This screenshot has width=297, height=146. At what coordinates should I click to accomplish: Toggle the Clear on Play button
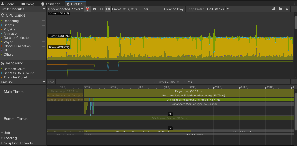pos(174,9)
